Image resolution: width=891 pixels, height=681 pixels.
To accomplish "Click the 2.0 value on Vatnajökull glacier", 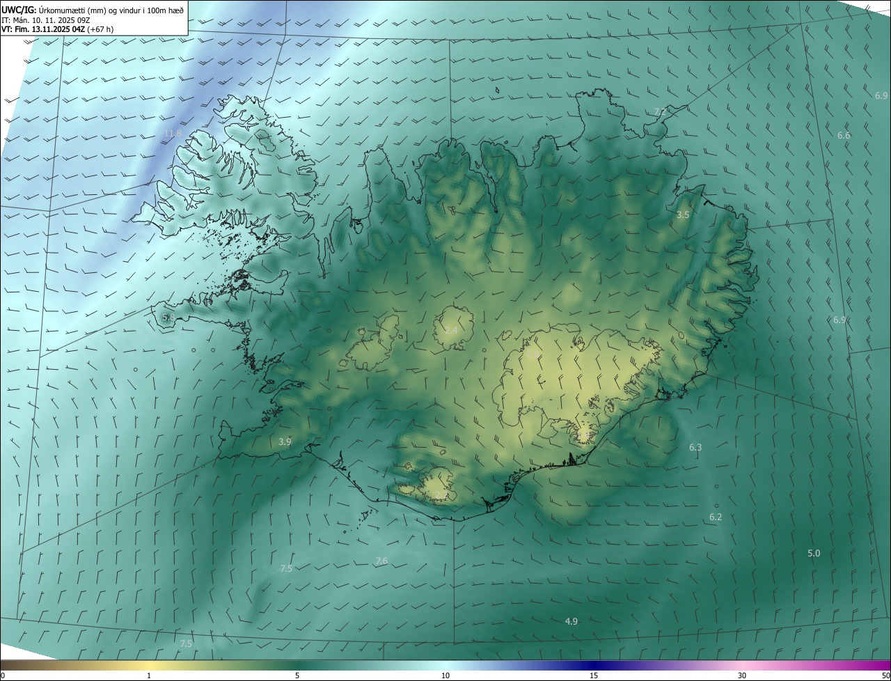I will [532, 354].
